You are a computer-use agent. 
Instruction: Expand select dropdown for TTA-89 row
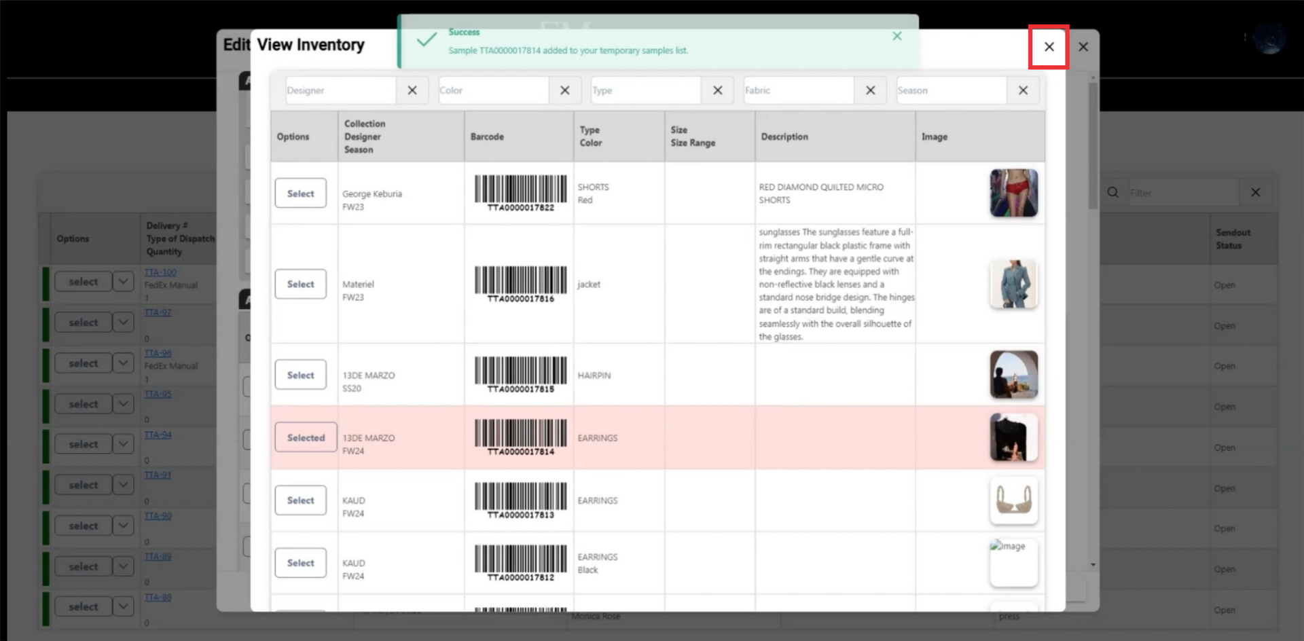click(x=123, y=566)
